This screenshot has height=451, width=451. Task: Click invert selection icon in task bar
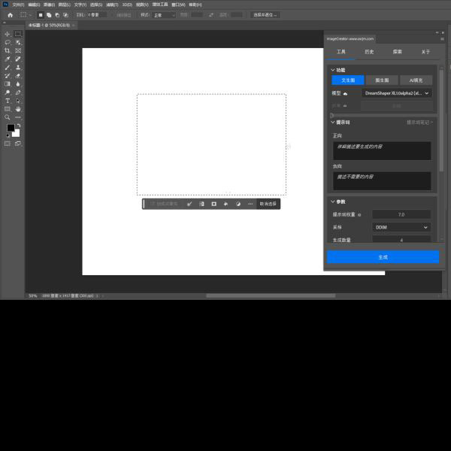(x=202, y=204)
